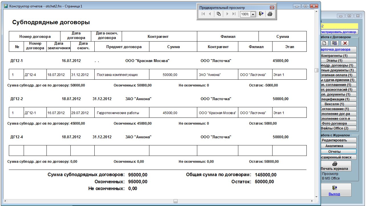366x206 pixels.
Task: Jump to last page in preview toolbar
Action: point(234,14)
